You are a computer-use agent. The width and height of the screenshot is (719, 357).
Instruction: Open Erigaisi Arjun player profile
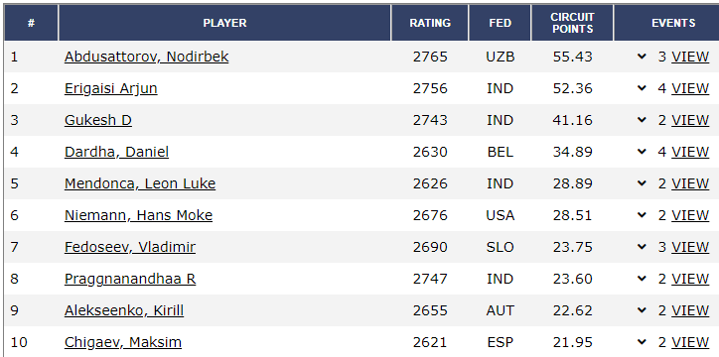tap(110, 88)
